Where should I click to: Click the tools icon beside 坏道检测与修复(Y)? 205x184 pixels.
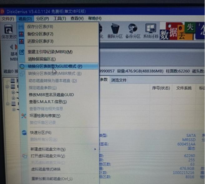[x=24, y=116]
